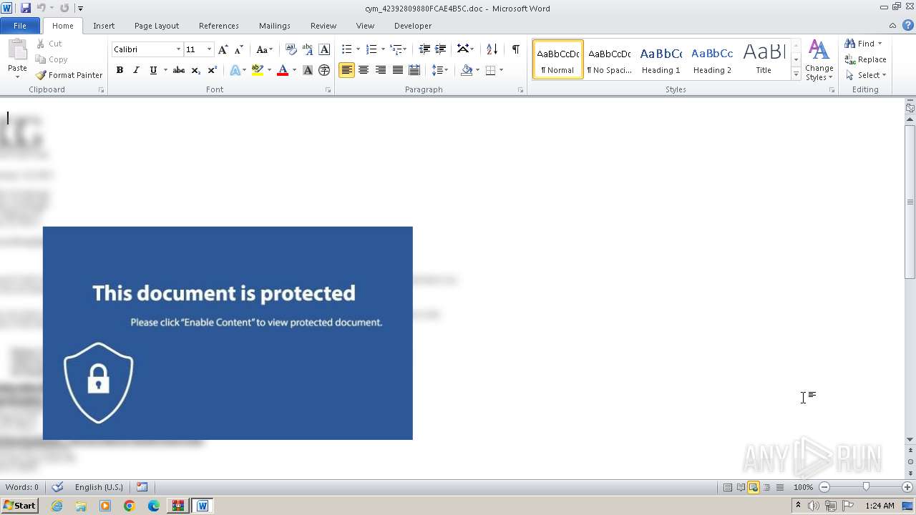
Task: Toggle Subscript formatting
Action: (x=196, y=70)
